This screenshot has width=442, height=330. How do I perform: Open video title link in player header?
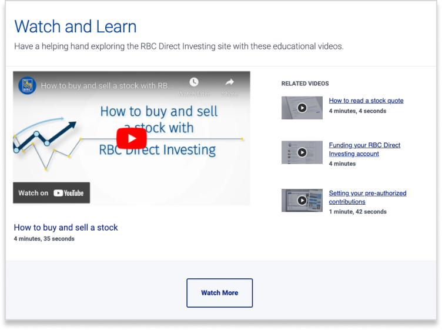click(x=107, y=86)
